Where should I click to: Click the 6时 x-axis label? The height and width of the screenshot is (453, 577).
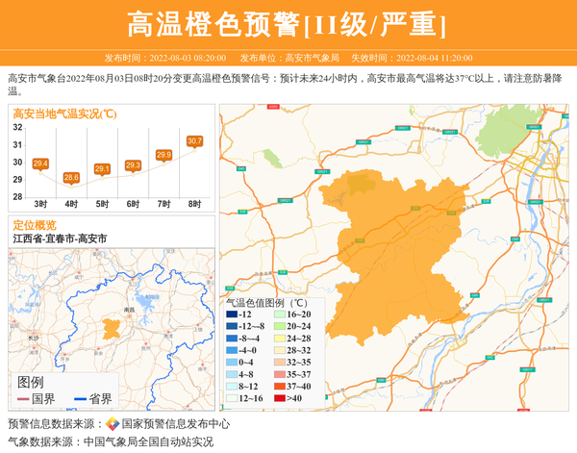(133, 204)
